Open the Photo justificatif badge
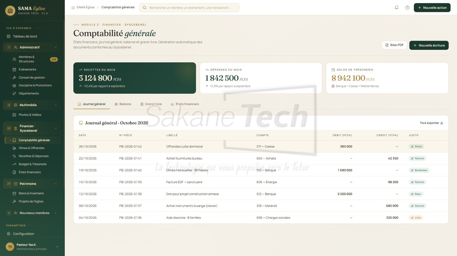This screenshot has width=457, height=256. click(416, 147)
